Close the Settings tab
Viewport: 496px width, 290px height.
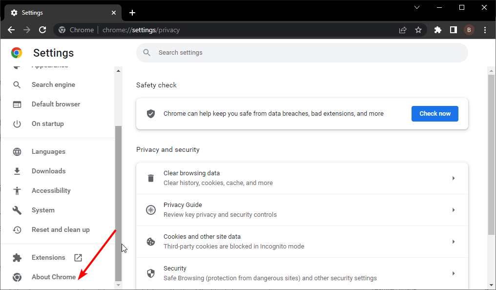click(114, 13)
